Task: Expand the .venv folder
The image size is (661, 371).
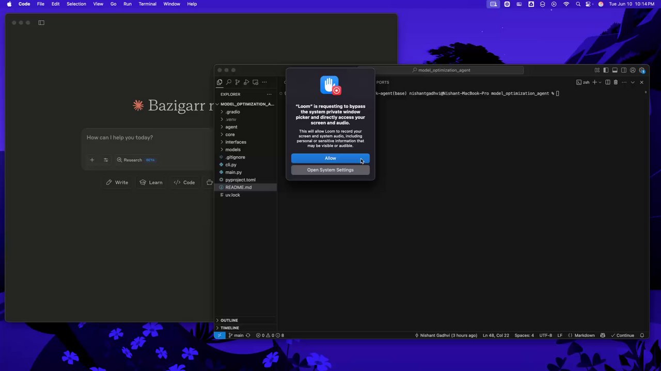Action: tap(246, 120)
